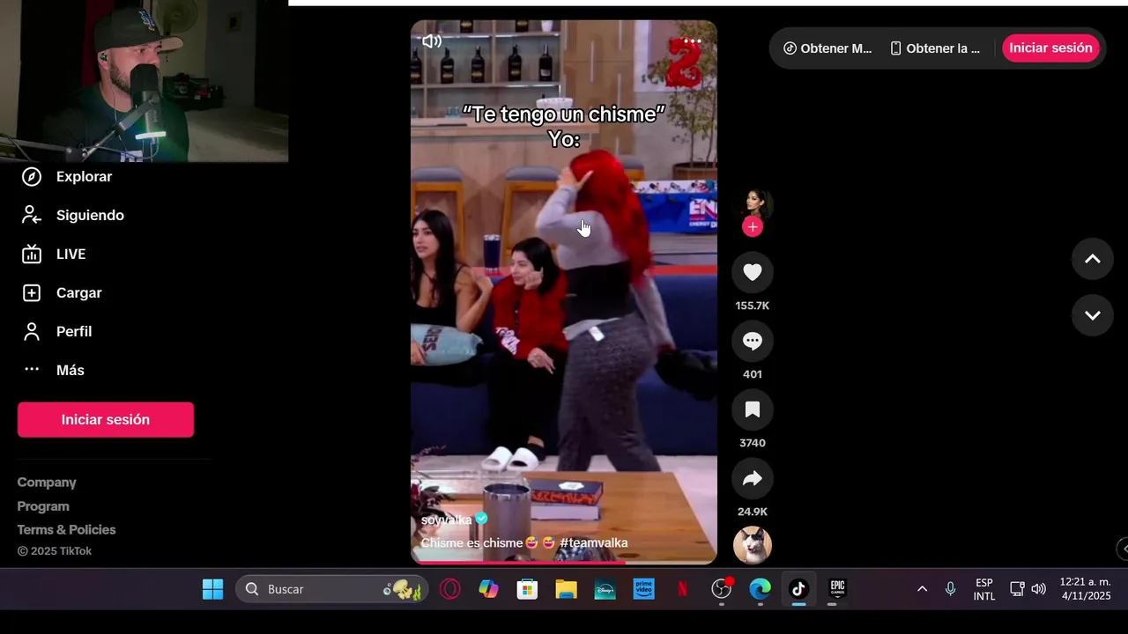Open the clock and date panel
The image size is (1128, 634).
coord(1086,589)
